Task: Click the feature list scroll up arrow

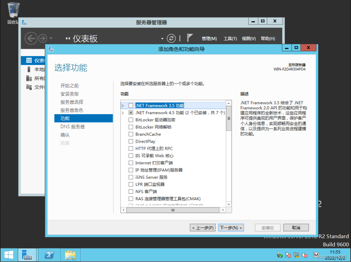Action: [x=228, y=103]
